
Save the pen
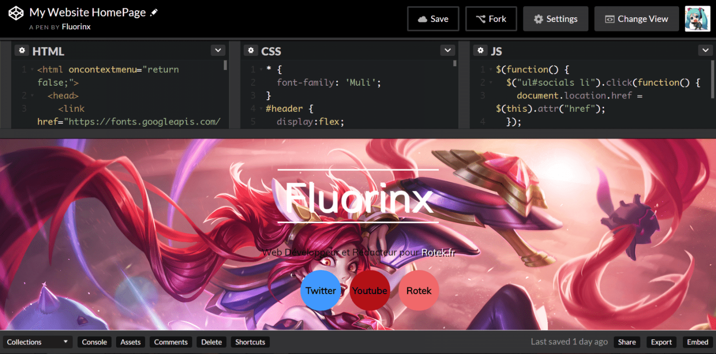pos(433,19)
